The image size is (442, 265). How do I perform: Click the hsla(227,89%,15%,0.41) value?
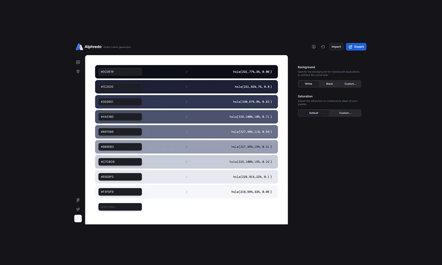[x=251, y=147]
